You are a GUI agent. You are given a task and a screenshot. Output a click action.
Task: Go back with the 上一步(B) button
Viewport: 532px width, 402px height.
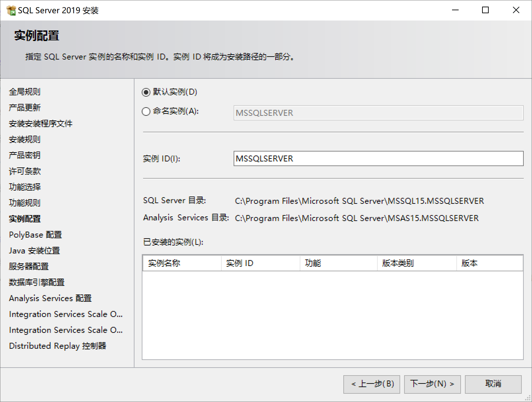[x=371, y=384]
